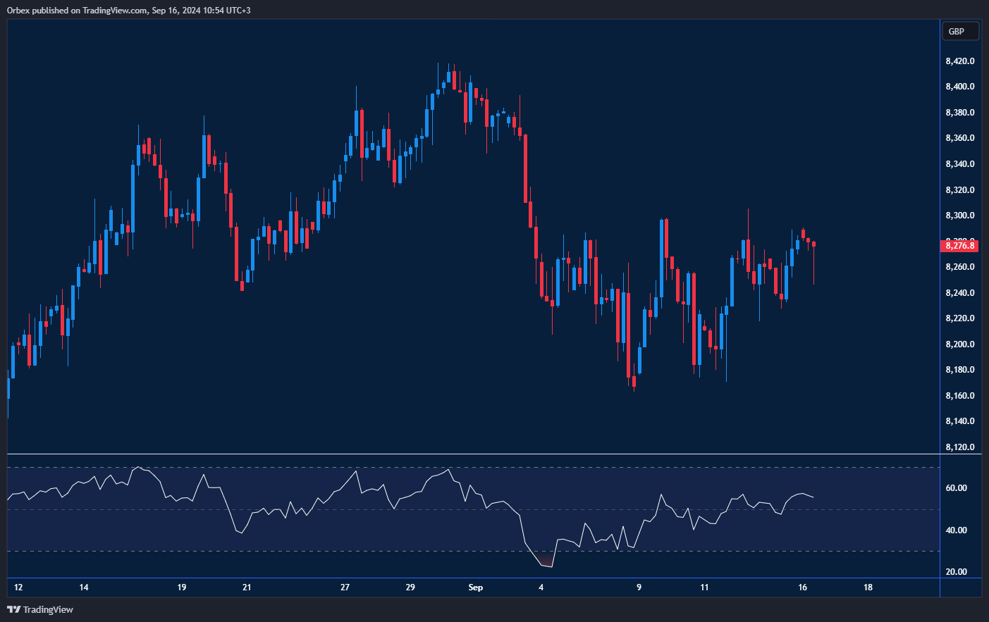Select the last red candle at the right edge
Screen dimensions: 989x622
(x=813, y=244)
